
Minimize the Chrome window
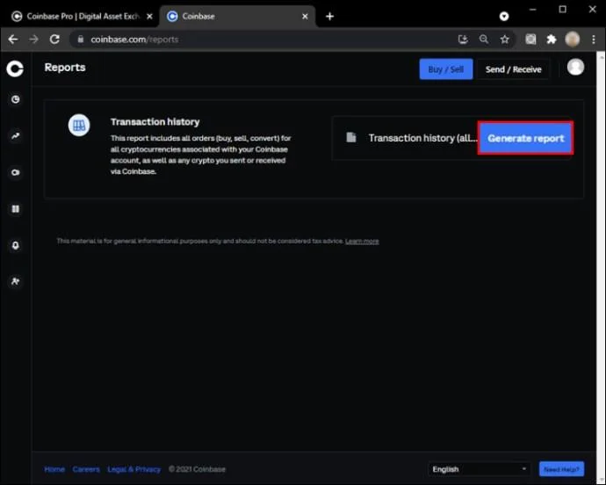click(532, 10)
